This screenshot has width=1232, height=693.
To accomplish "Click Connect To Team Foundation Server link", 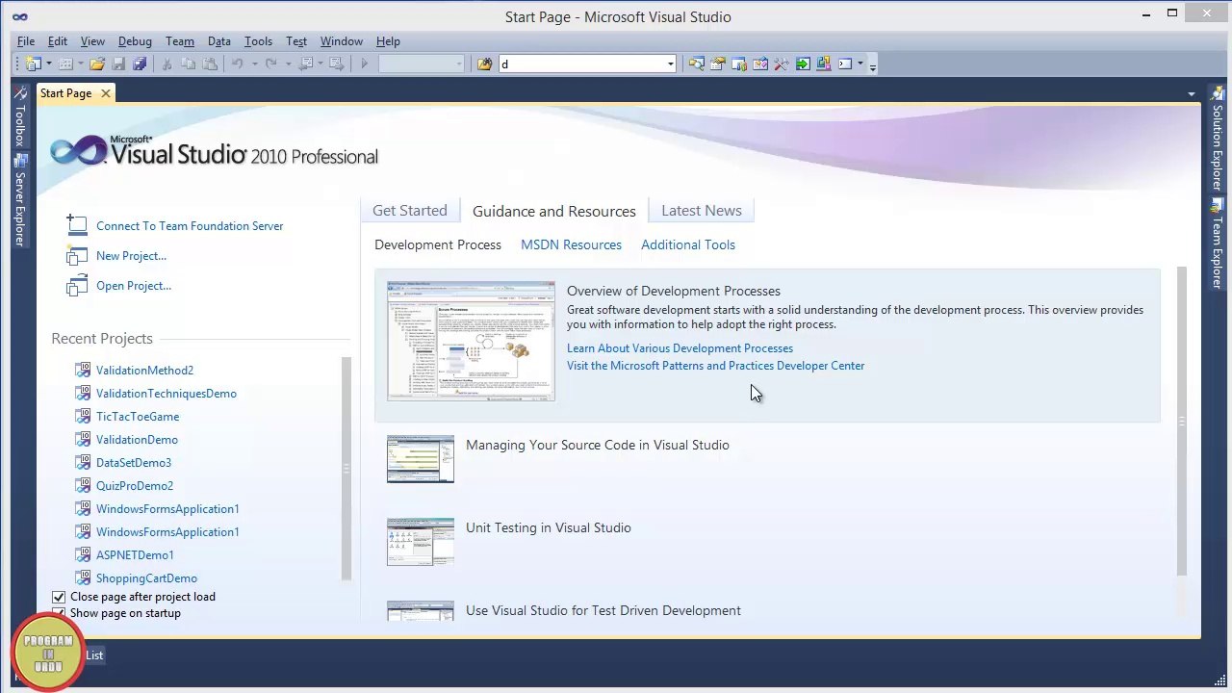I will pos(190,226).
